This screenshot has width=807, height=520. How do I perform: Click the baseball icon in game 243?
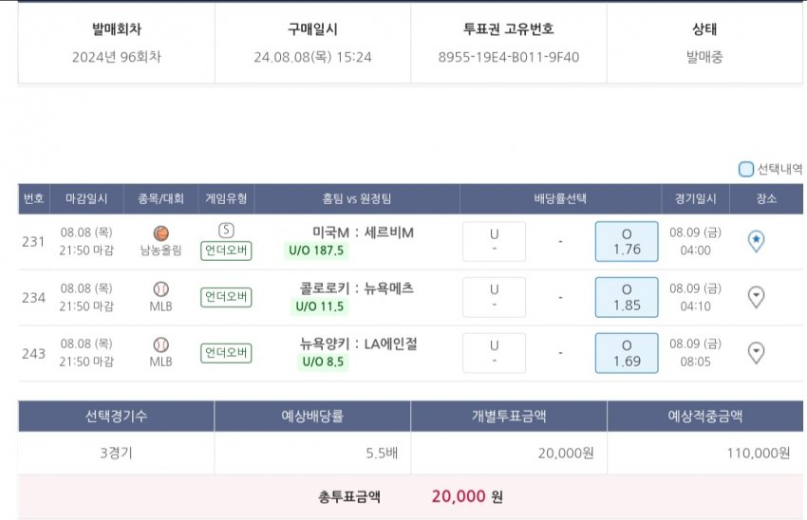160,344
